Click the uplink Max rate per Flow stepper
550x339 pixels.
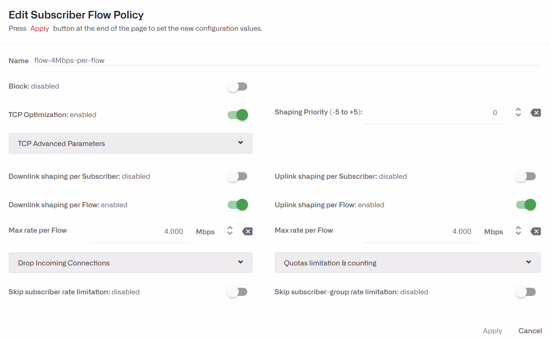(x=518, y=231)
